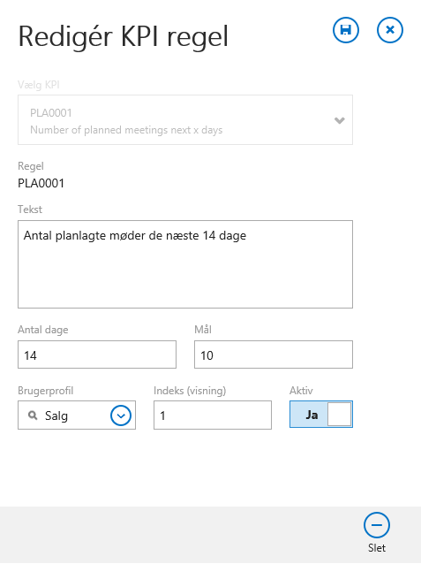
Task: Expand the Brugerprofil Salg dropdown arrow
Action: [121, 415]
